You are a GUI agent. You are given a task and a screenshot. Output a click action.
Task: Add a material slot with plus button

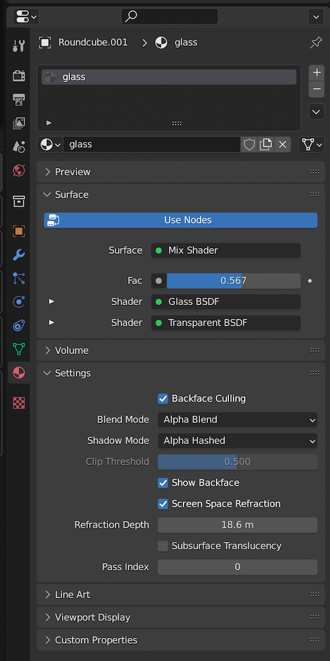point(317,73)
